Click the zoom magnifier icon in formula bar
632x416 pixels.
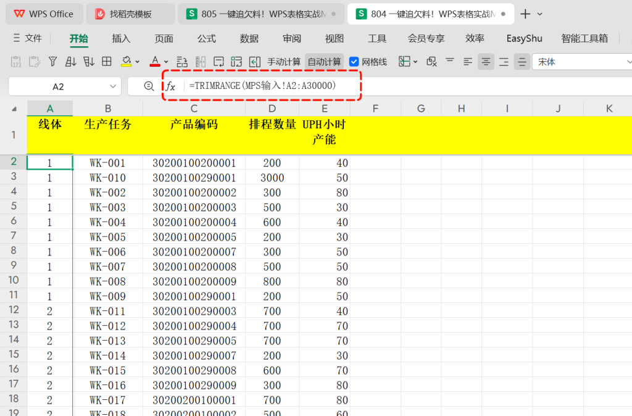[x=149, y=86]
